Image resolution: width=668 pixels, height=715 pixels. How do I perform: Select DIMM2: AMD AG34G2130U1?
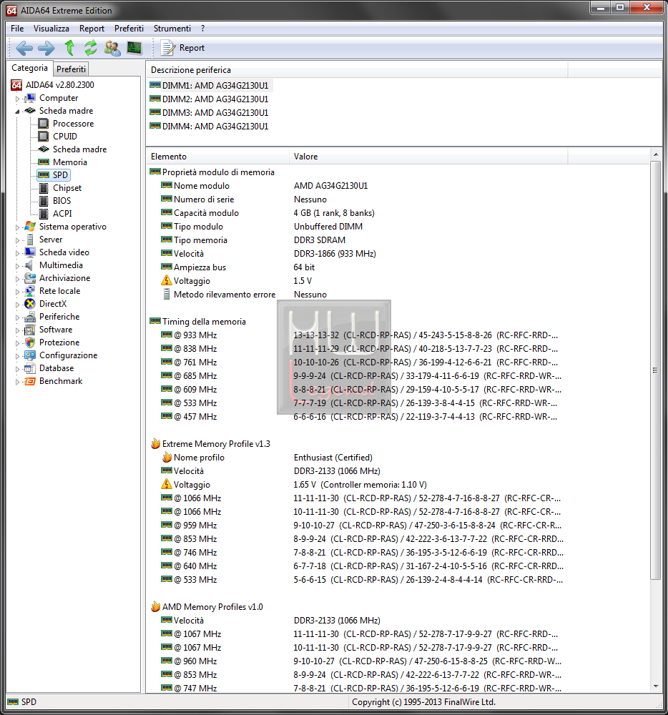[215, 99]
